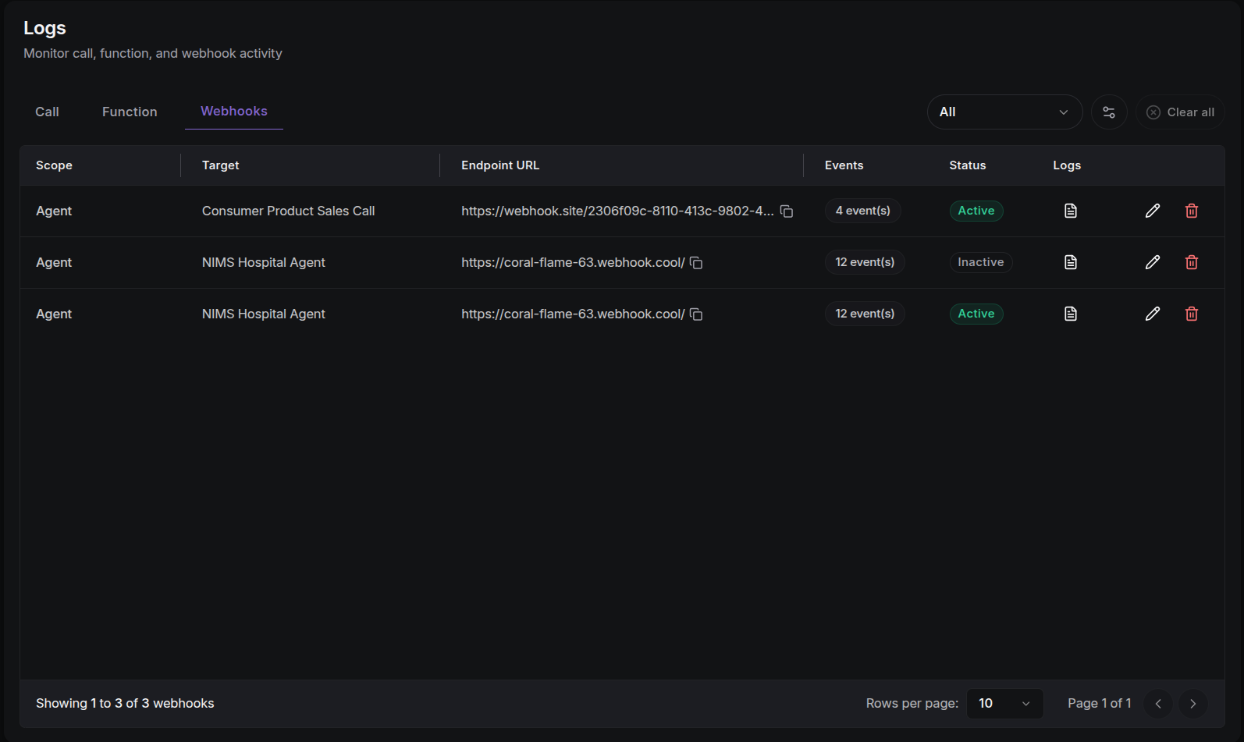The width and height of the screenshot is (1244, 742).
Task: Click Agent scope in the Consumer Product row
Action: tap(54, 211)
